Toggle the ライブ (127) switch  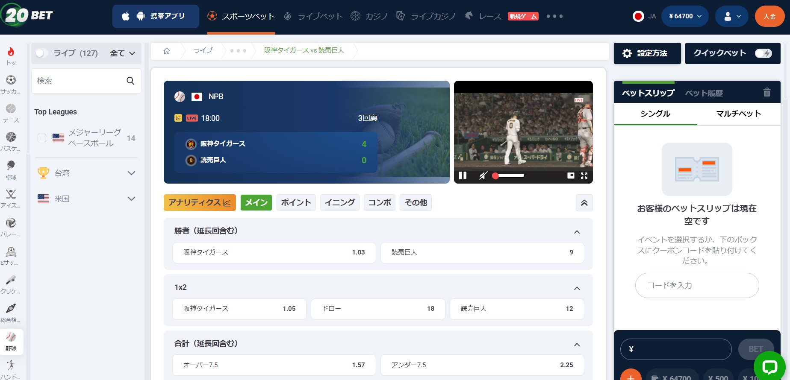[41, 53]
